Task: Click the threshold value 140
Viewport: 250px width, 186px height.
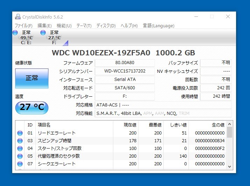Action: click(x=183, y=156)
